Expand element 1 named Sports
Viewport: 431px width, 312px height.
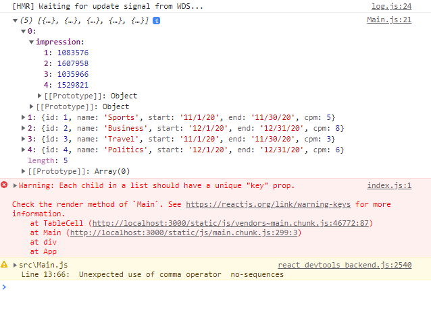(24, 117)
